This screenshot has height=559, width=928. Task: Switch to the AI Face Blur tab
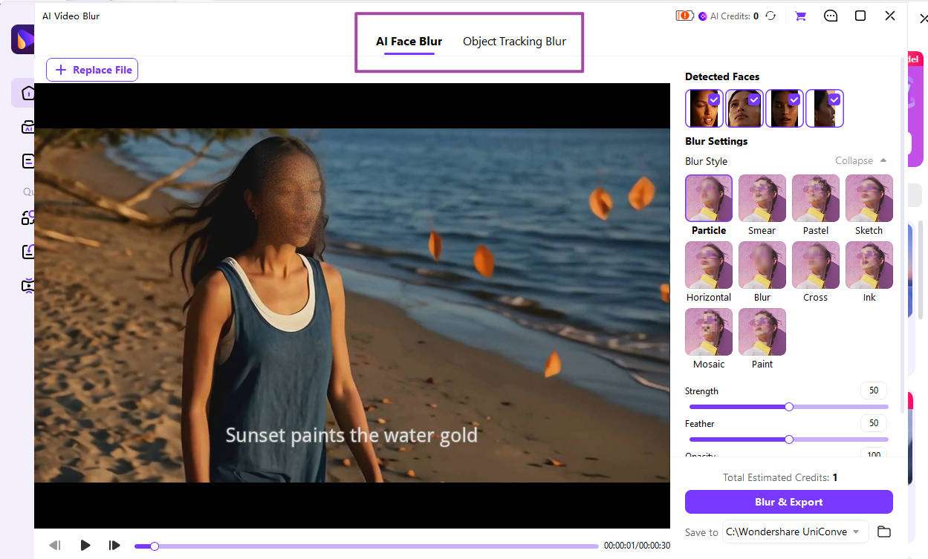coord(409,42)
